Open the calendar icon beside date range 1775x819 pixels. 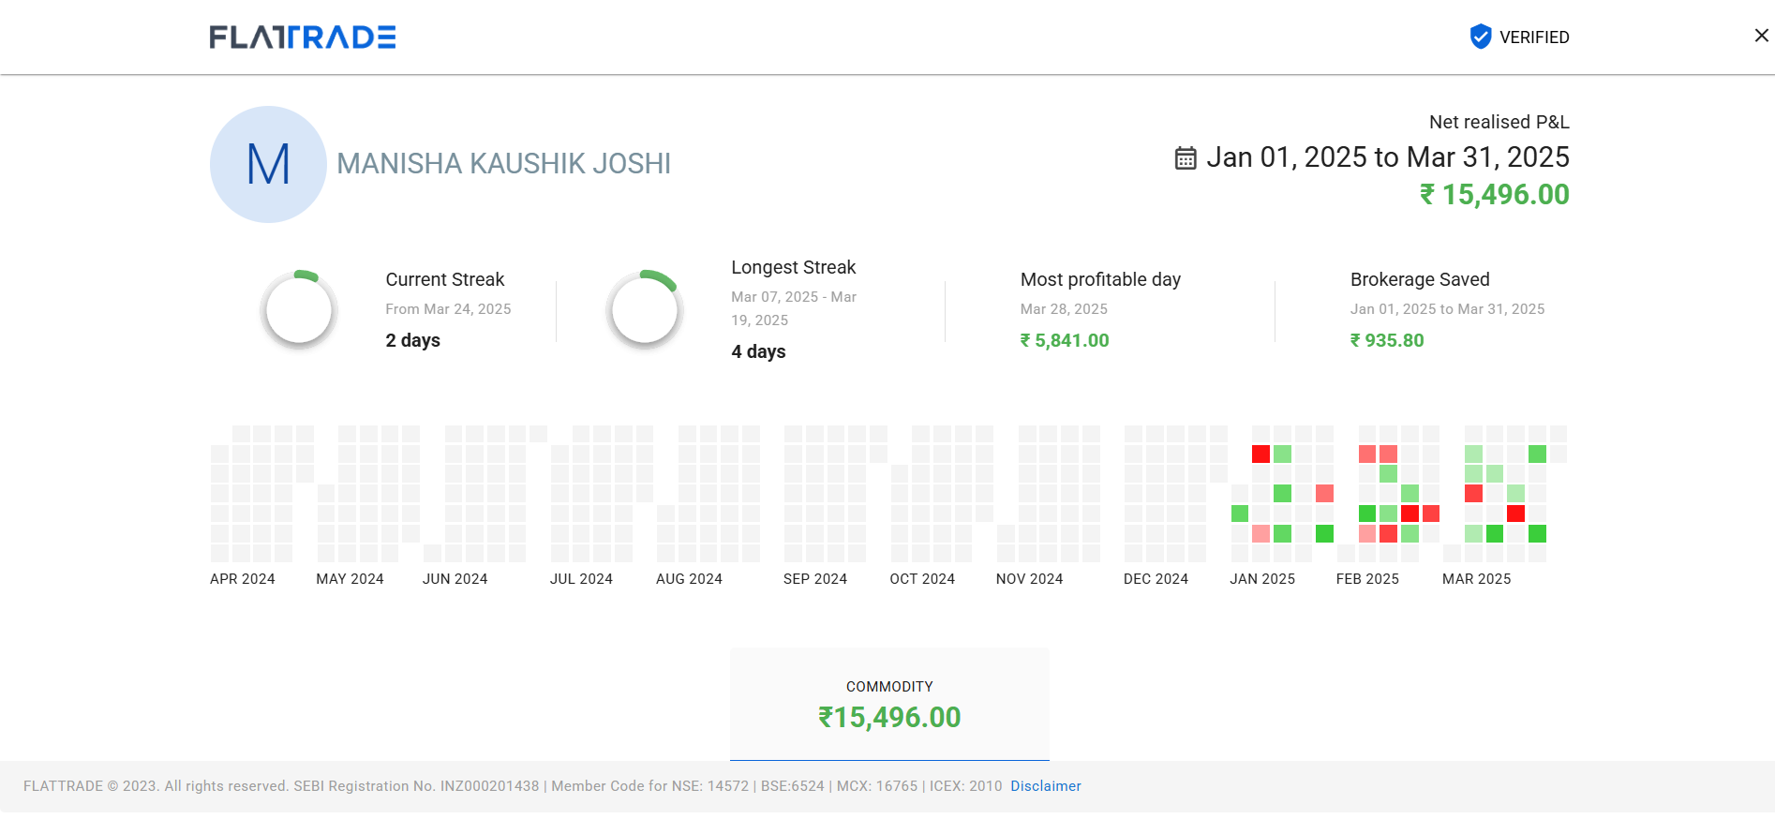click(1185, 158)
